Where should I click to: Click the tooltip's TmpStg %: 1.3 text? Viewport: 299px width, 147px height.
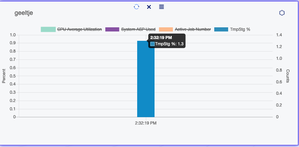[169, 44]
